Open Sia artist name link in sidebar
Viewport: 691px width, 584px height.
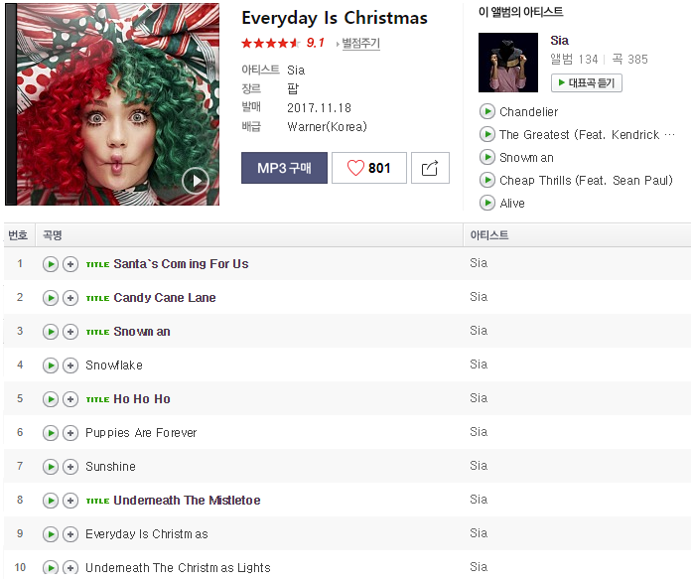tap(559, 41)
